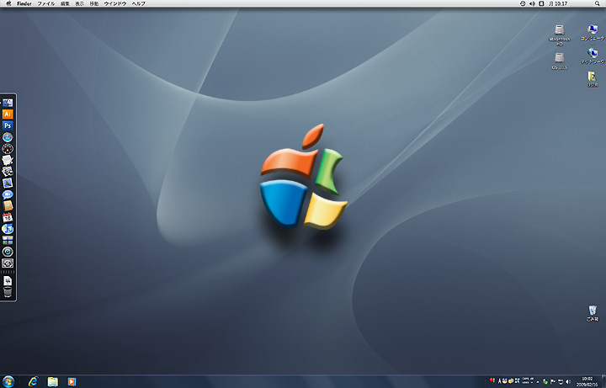This screenshot has height=388, width=606.
Task: Click the menu bar clock 10:17
Action: pos(558,3)
